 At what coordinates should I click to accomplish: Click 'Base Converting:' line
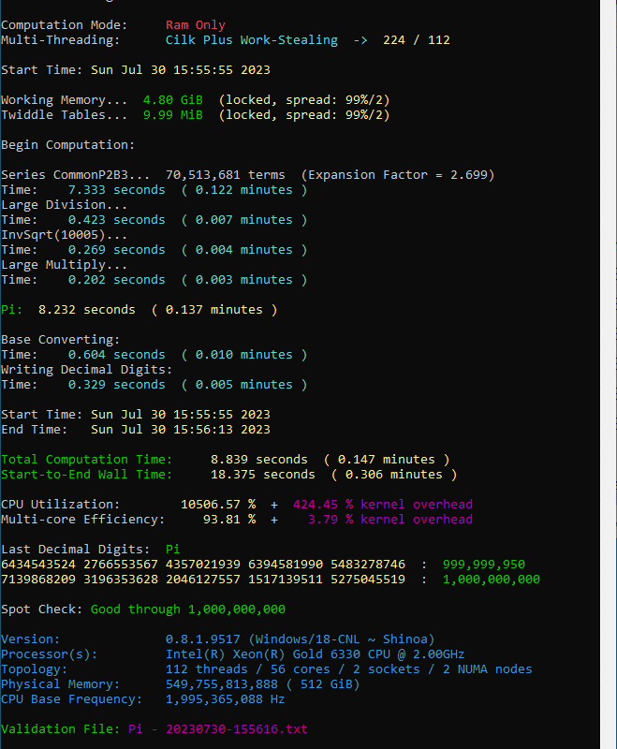click(60, 340)
